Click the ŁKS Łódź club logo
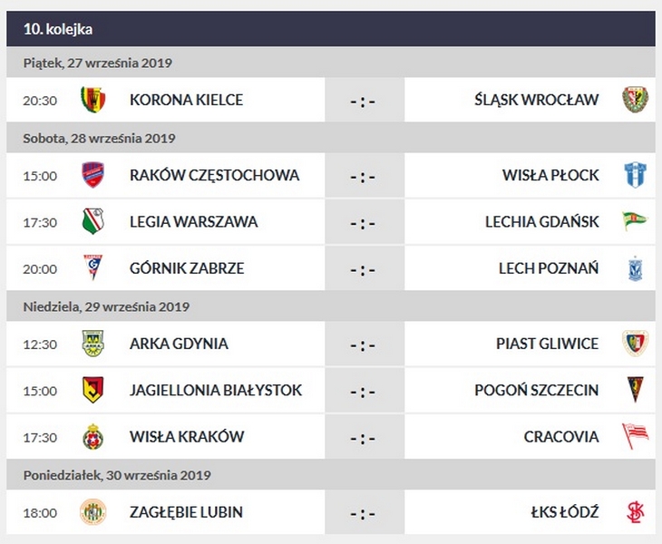Screen dimensions: 662x544 [x=635, y=512]
